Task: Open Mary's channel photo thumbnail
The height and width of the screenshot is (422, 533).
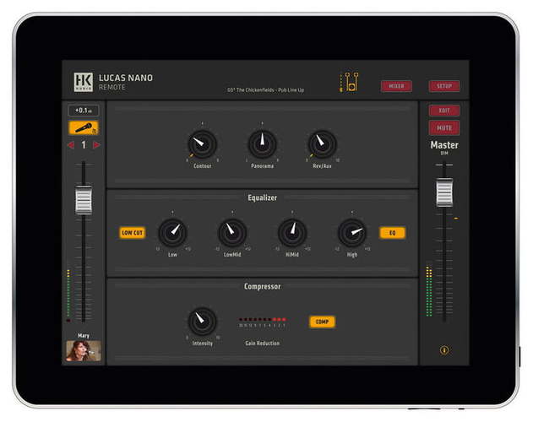Action: (x=84, y=350)
